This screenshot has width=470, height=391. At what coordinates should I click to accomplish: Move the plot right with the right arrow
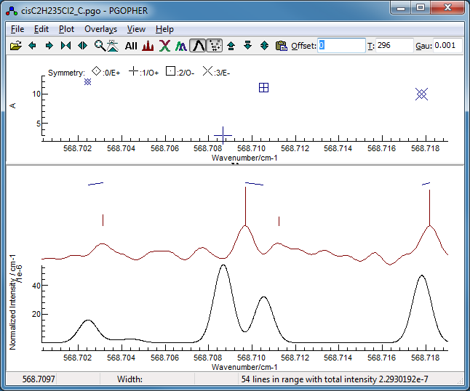point(49,46)
